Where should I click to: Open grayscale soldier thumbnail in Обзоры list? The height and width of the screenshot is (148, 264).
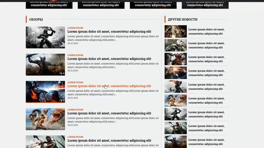point(45,37)
